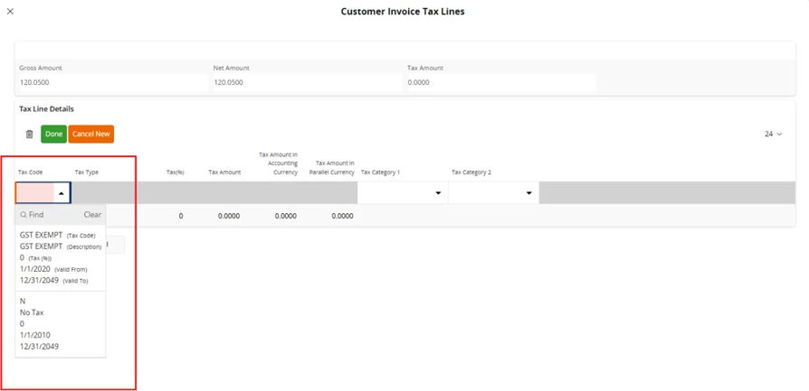Click Tax Amount in Accounting Currency header
The image size is (809, 391).
tap(278, 163)
